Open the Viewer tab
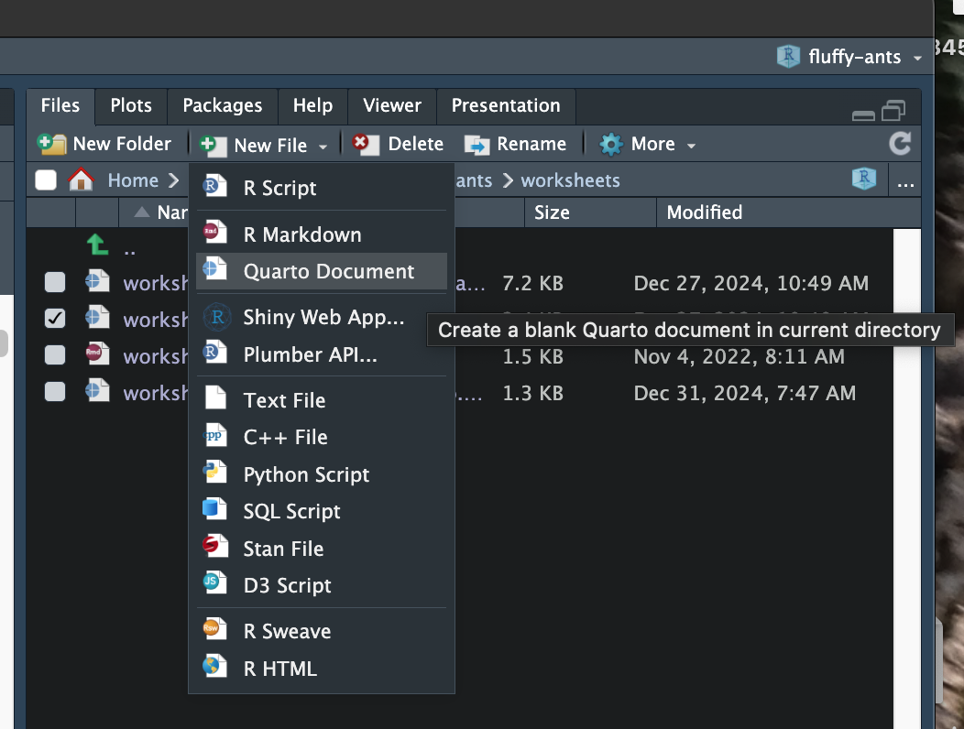Image resolution: width=964 pixels, height=729 pixels. 391,106
